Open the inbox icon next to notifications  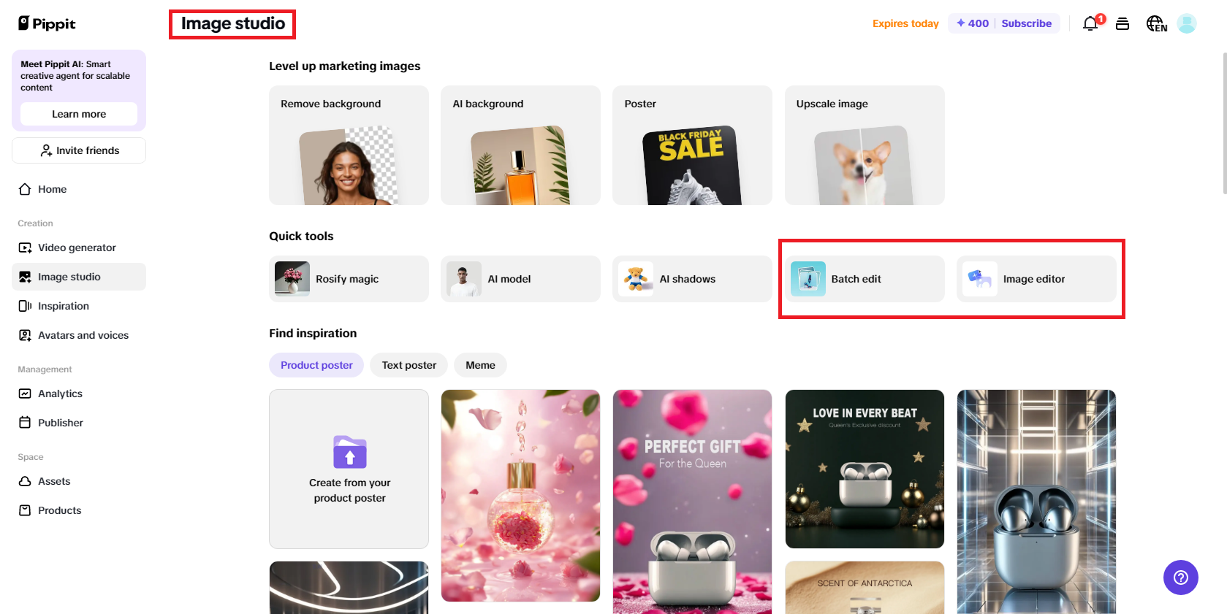[1123, 23]
